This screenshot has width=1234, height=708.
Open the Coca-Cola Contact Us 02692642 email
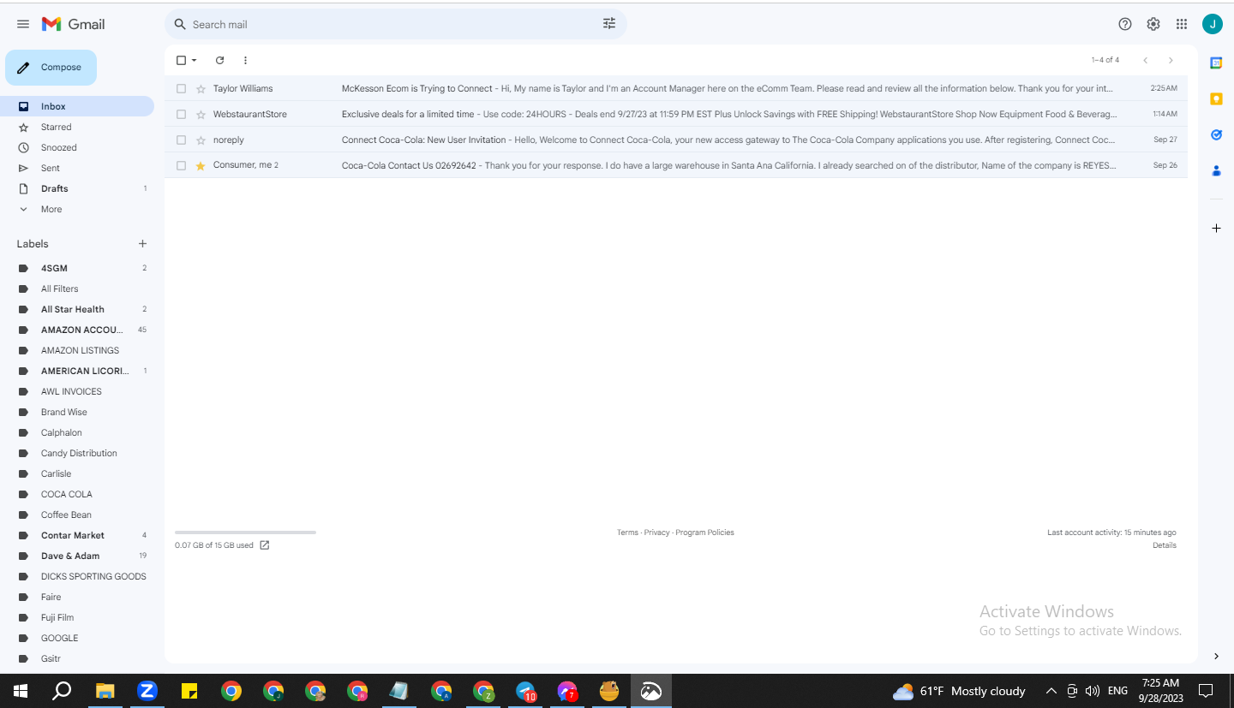point(676,165)
